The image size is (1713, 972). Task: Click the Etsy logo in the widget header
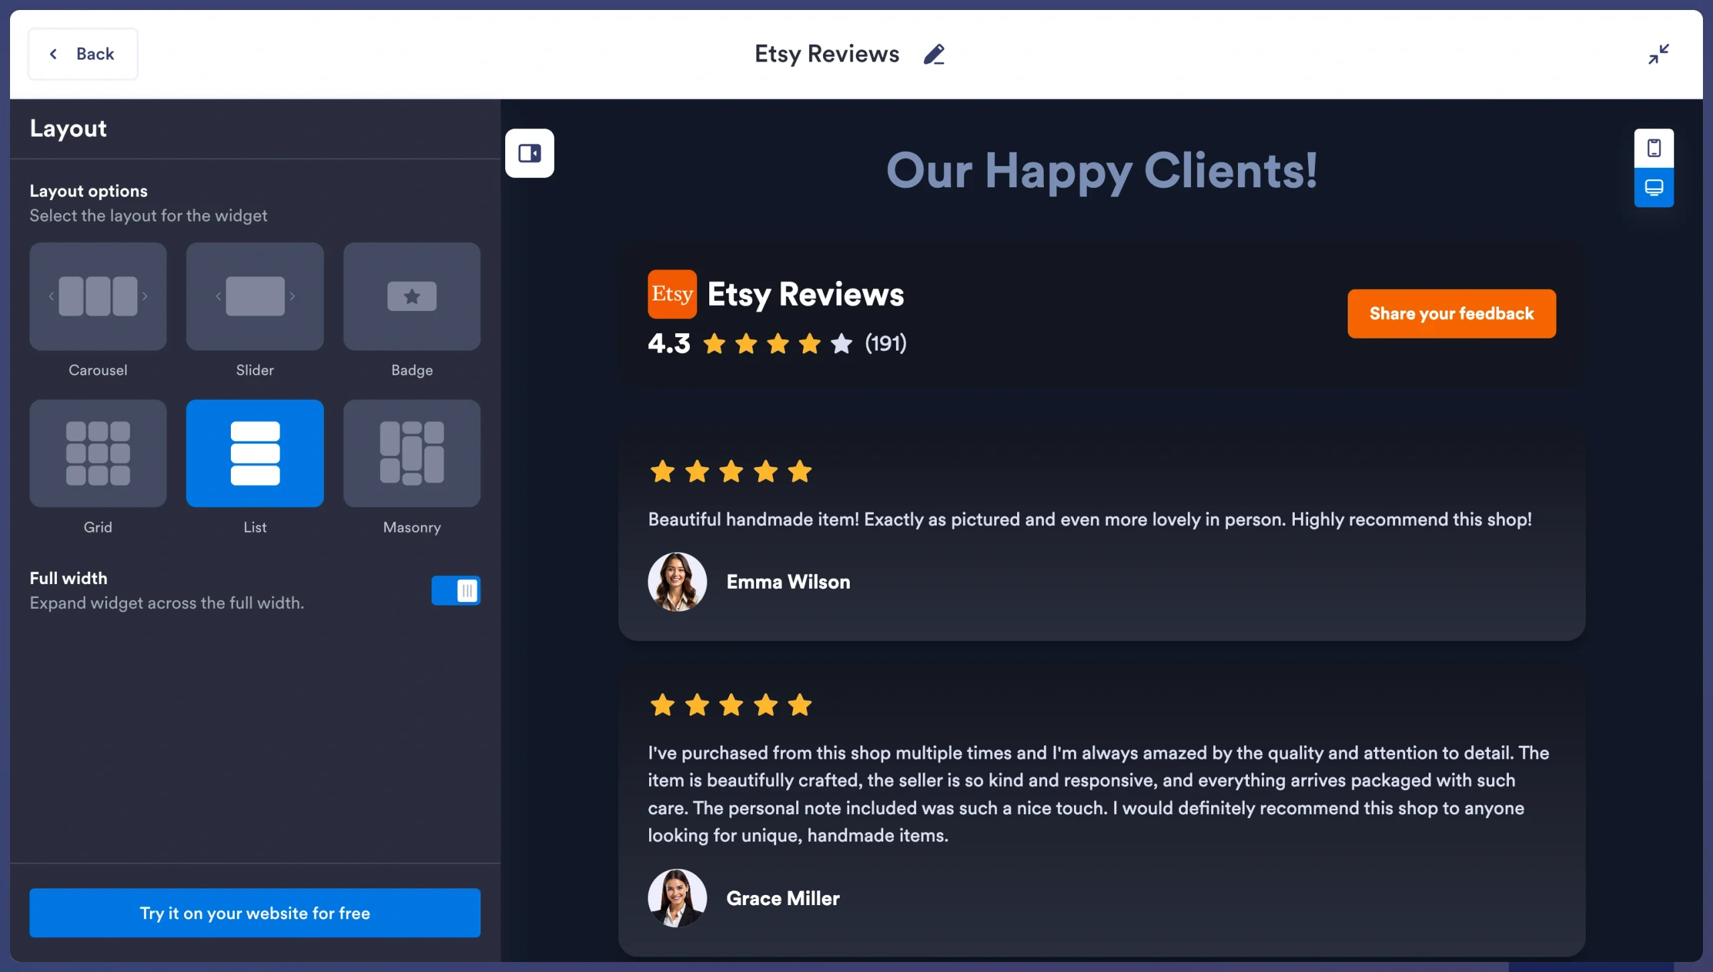(672, 294)
